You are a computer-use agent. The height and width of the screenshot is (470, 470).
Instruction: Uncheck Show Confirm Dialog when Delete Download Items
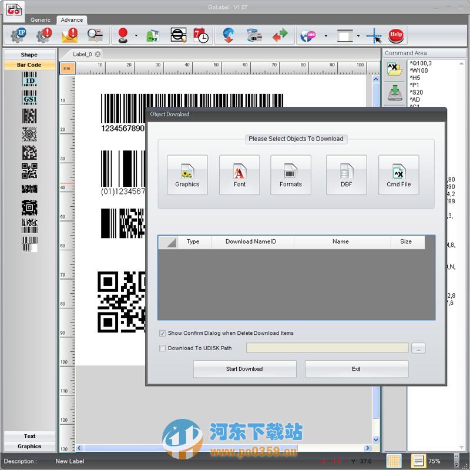pyautogui.click(x=162, y=333)
